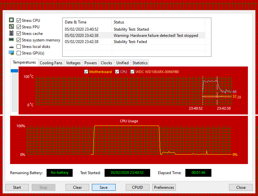
Task: Open the Powers tab
Action: (x=91, y=63)
